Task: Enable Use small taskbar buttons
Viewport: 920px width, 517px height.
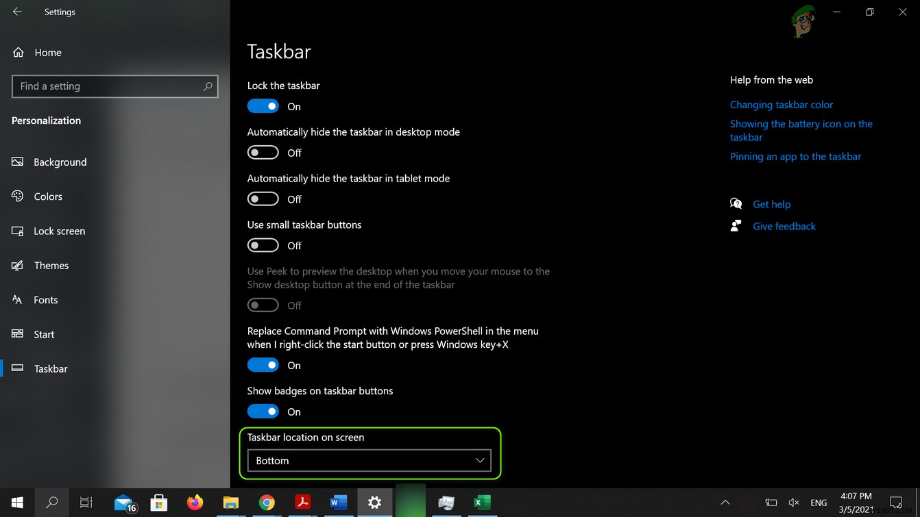Action: coord(263,245)
